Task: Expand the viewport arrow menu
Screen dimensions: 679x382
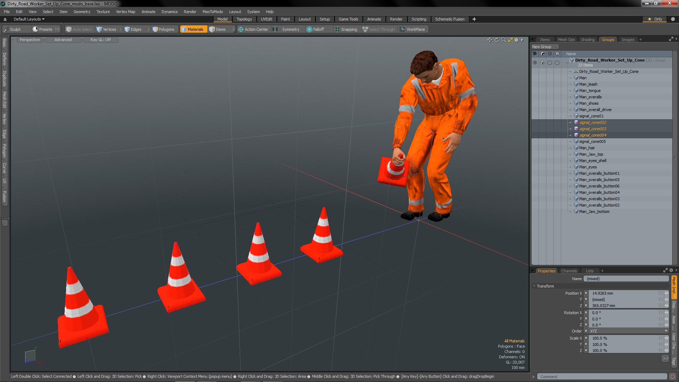Action: (522, 40)
